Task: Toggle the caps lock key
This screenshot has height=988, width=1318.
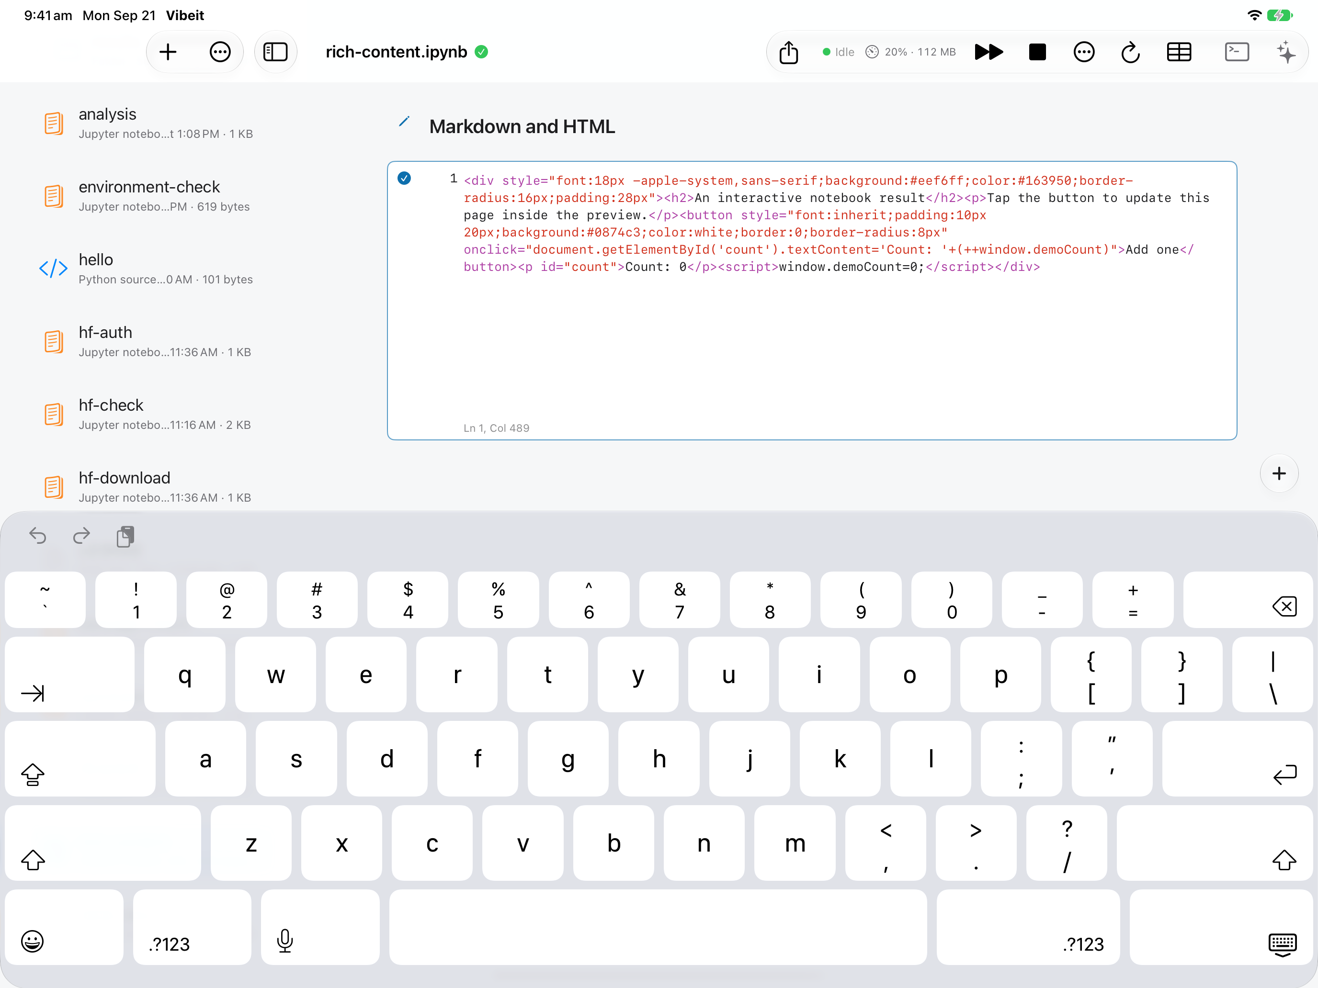Action: (80, 759)
